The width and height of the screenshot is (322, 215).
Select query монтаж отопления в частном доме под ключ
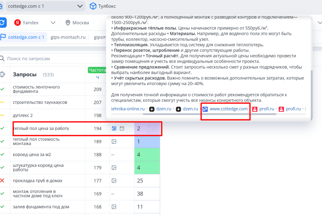(37, 193)
